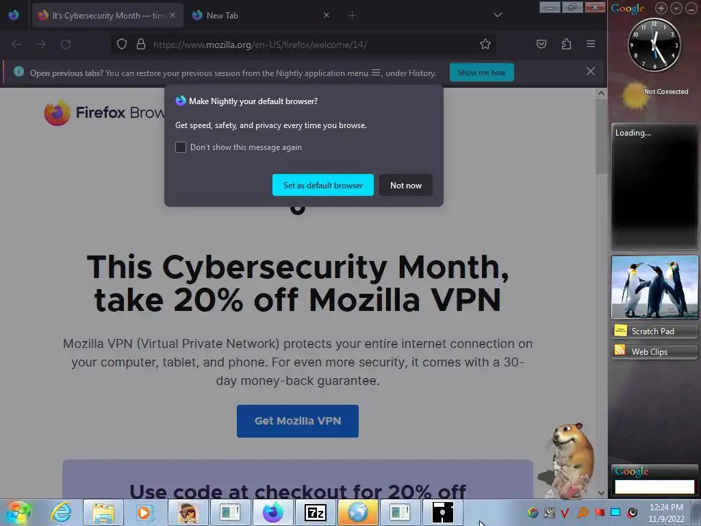Click Set as default browser
This screenshot has height=526, width=701.
[323, 185]
